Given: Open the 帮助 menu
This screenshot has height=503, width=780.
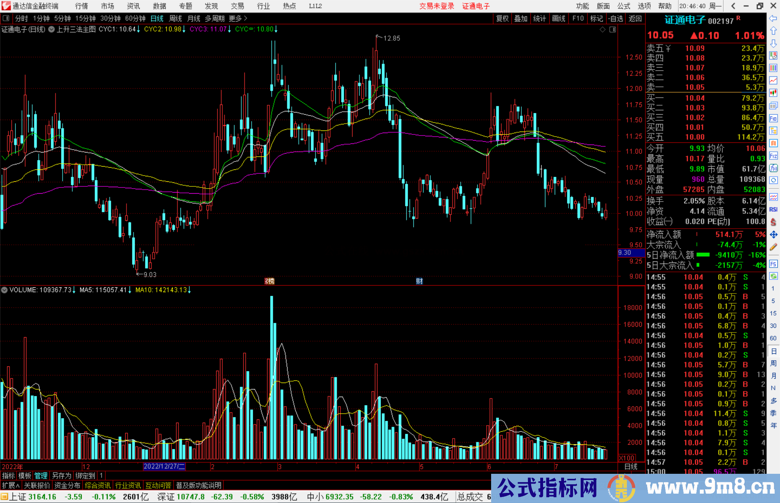Looking at the screenshot, I should (x=665, y=6).
